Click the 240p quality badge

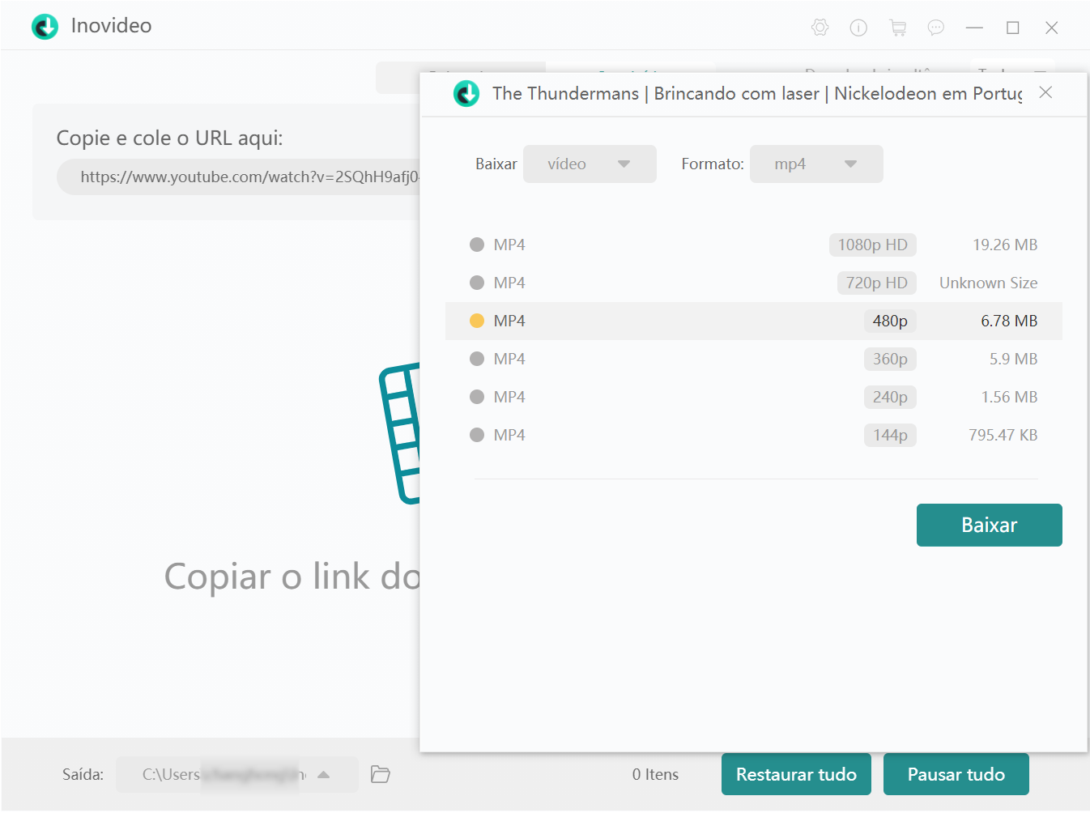click(x=890, y=397)
